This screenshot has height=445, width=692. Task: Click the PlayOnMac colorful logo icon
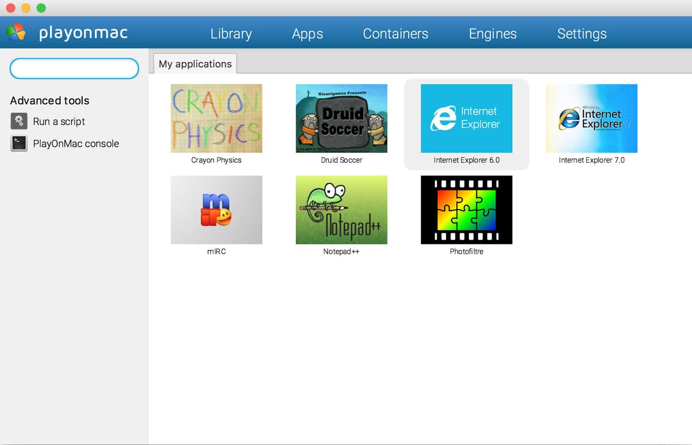16,32
